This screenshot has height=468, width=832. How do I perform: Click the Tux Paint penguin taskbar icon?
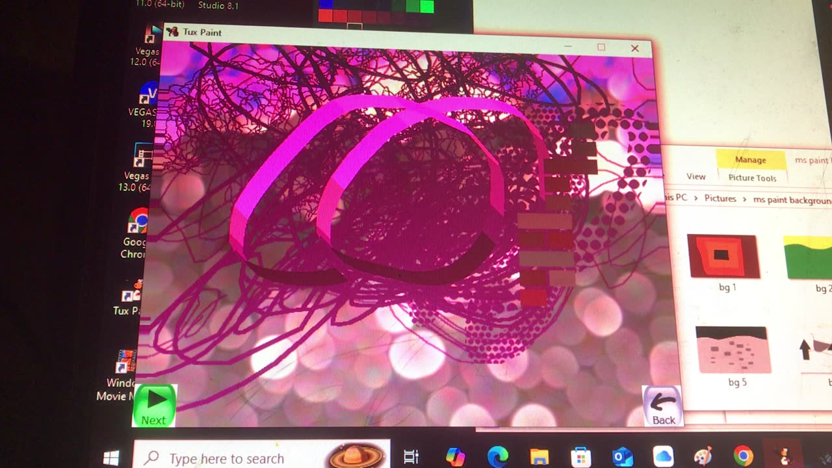point(785,456)
